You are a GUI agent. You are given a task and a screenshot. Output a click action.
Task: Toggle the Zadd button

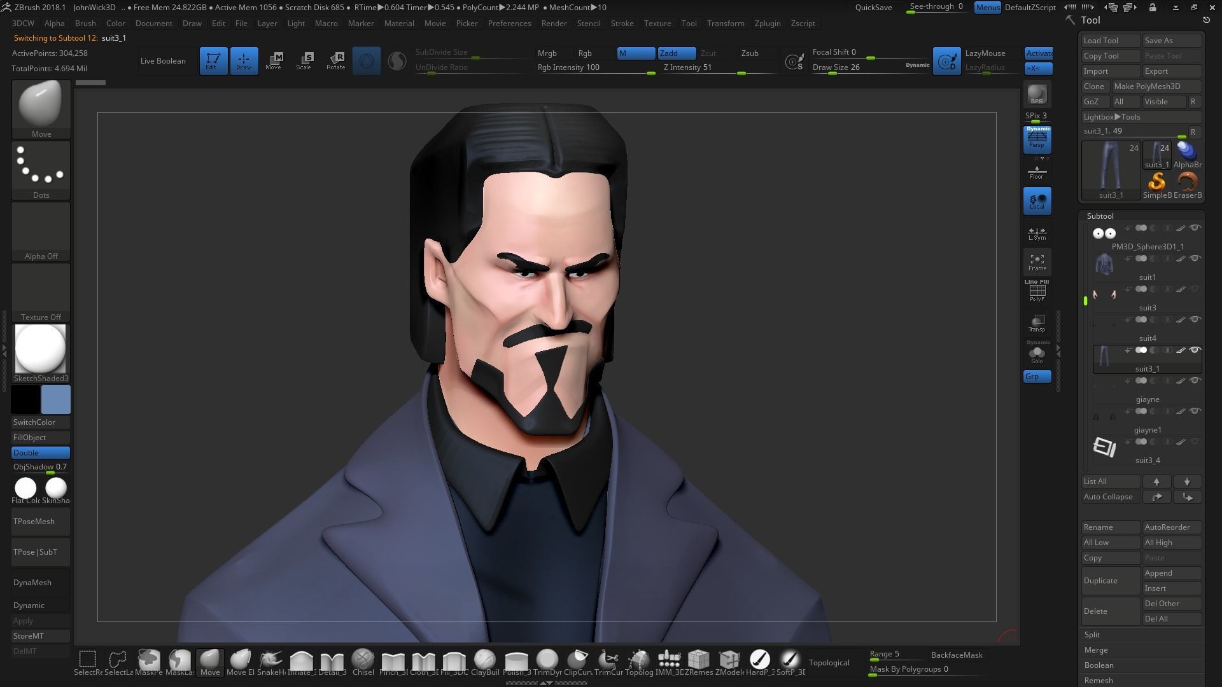click(x=677, y=53)
